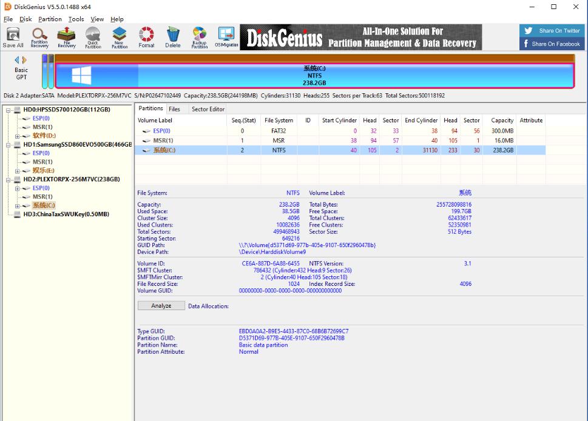This screenshot has width=588, height=421.
Task: Collapse the HD0:HPSSDS700120GB tree node
Action: [x=9, y=110]
